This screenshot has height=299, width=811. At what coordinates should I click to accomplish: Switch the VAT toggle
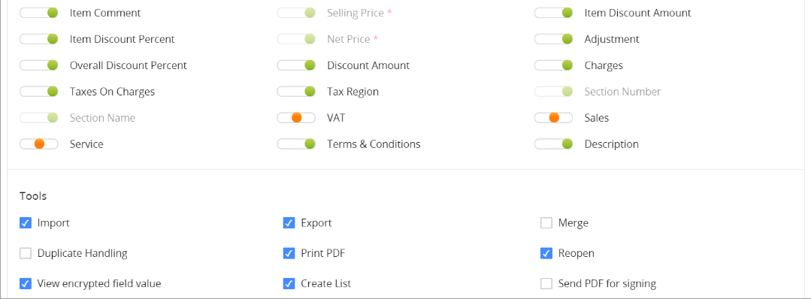pos(296,118)
